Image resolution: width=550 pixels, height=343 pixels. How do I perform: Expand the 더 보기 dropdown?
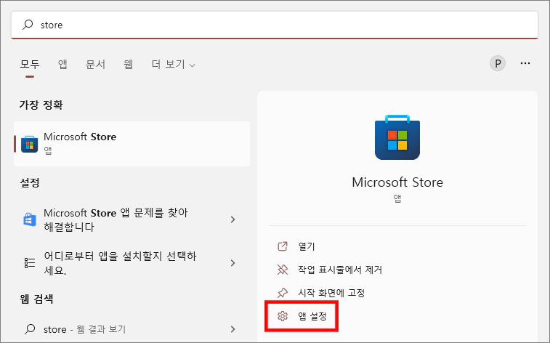coord(173,64)
